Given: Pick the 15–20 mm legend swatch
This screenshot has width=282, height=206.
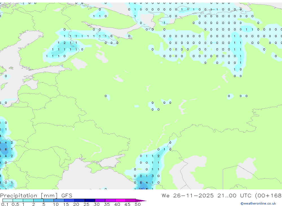Looking at the screenshot, I should pyautogui.click(x=69, y=200).
